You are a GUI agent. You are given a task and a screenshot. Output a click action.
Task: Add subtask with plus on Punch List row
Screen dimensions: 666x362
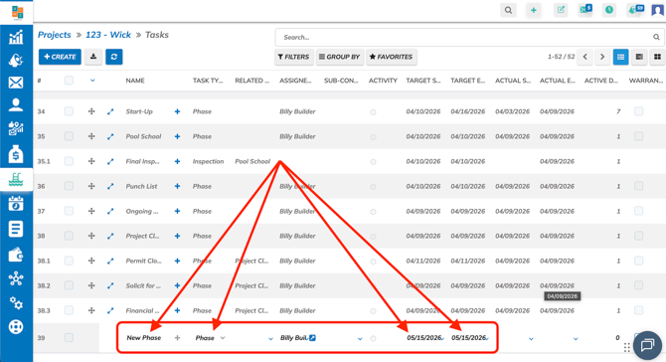click(177, 186)
